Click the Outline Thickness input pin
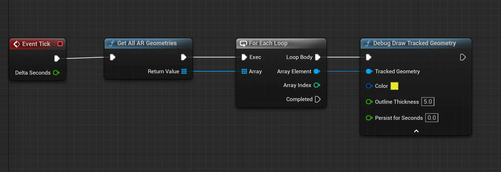Image resolution: width=501 pixels, height=172 pixels. (x=369, y=102)
